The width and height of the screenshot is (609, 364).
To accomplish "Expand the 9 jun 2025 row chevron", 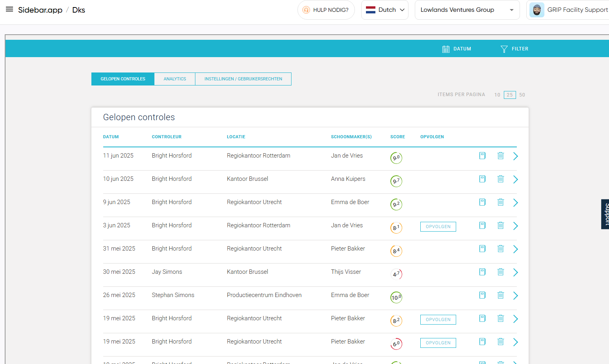I will click(x=515, y=203).
